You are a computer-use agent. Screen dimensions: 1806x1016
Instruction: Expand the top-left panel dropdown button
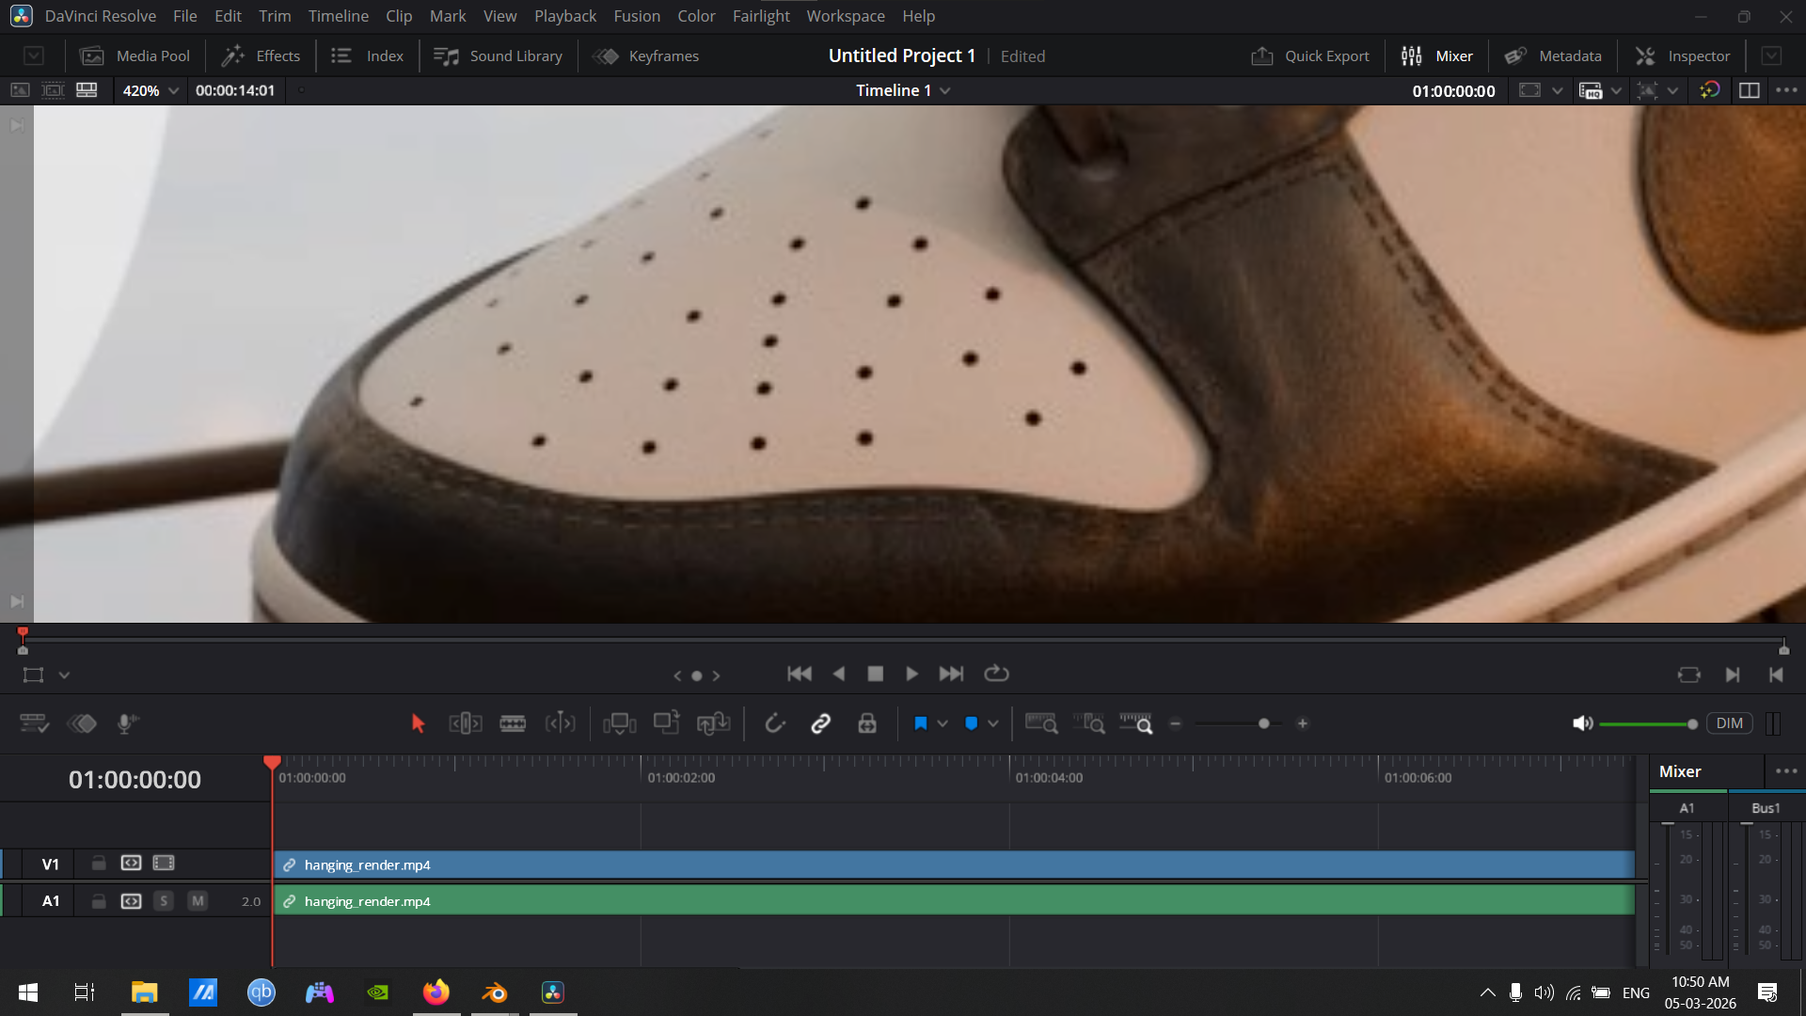pyautogui.click(x=34, y=56)
